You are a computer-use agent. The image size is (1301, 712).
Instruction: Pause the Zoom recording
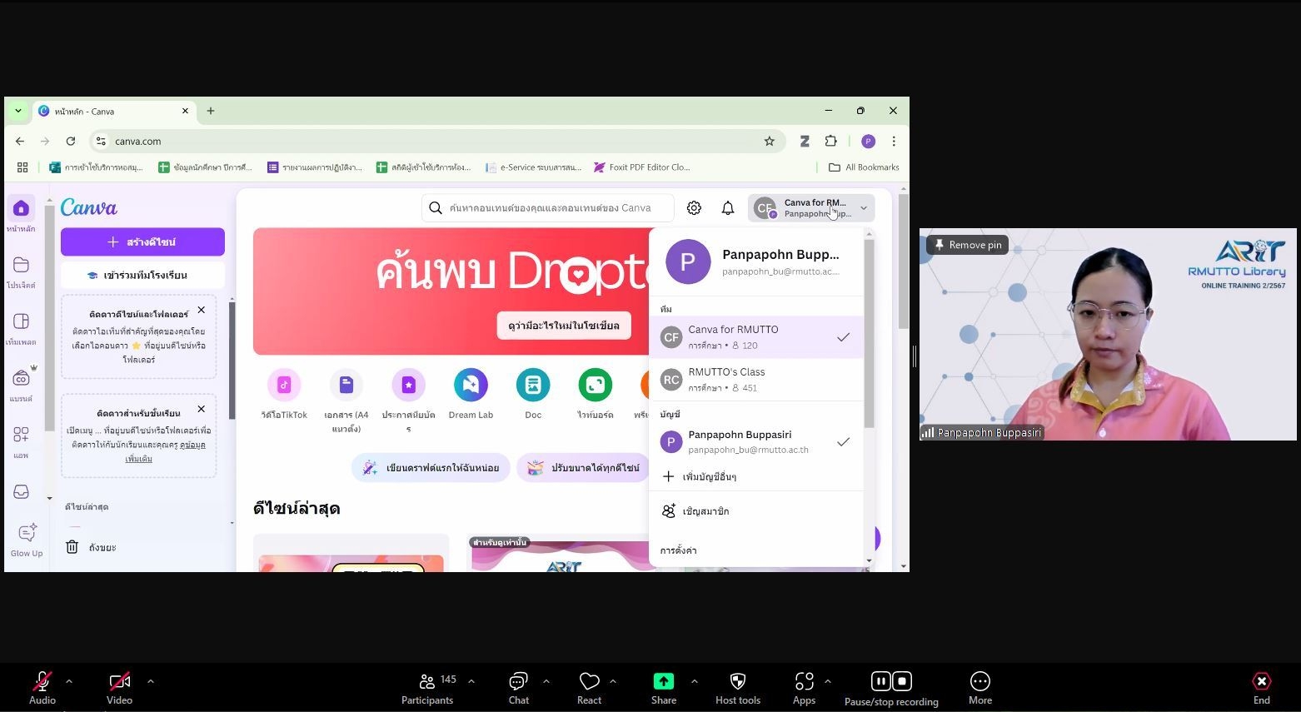880,681
